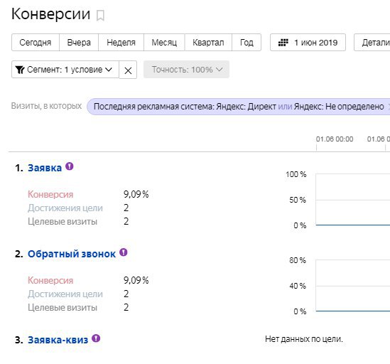
Task: Select Целевые визиты metric under Заявка
Action: [63, 221]
